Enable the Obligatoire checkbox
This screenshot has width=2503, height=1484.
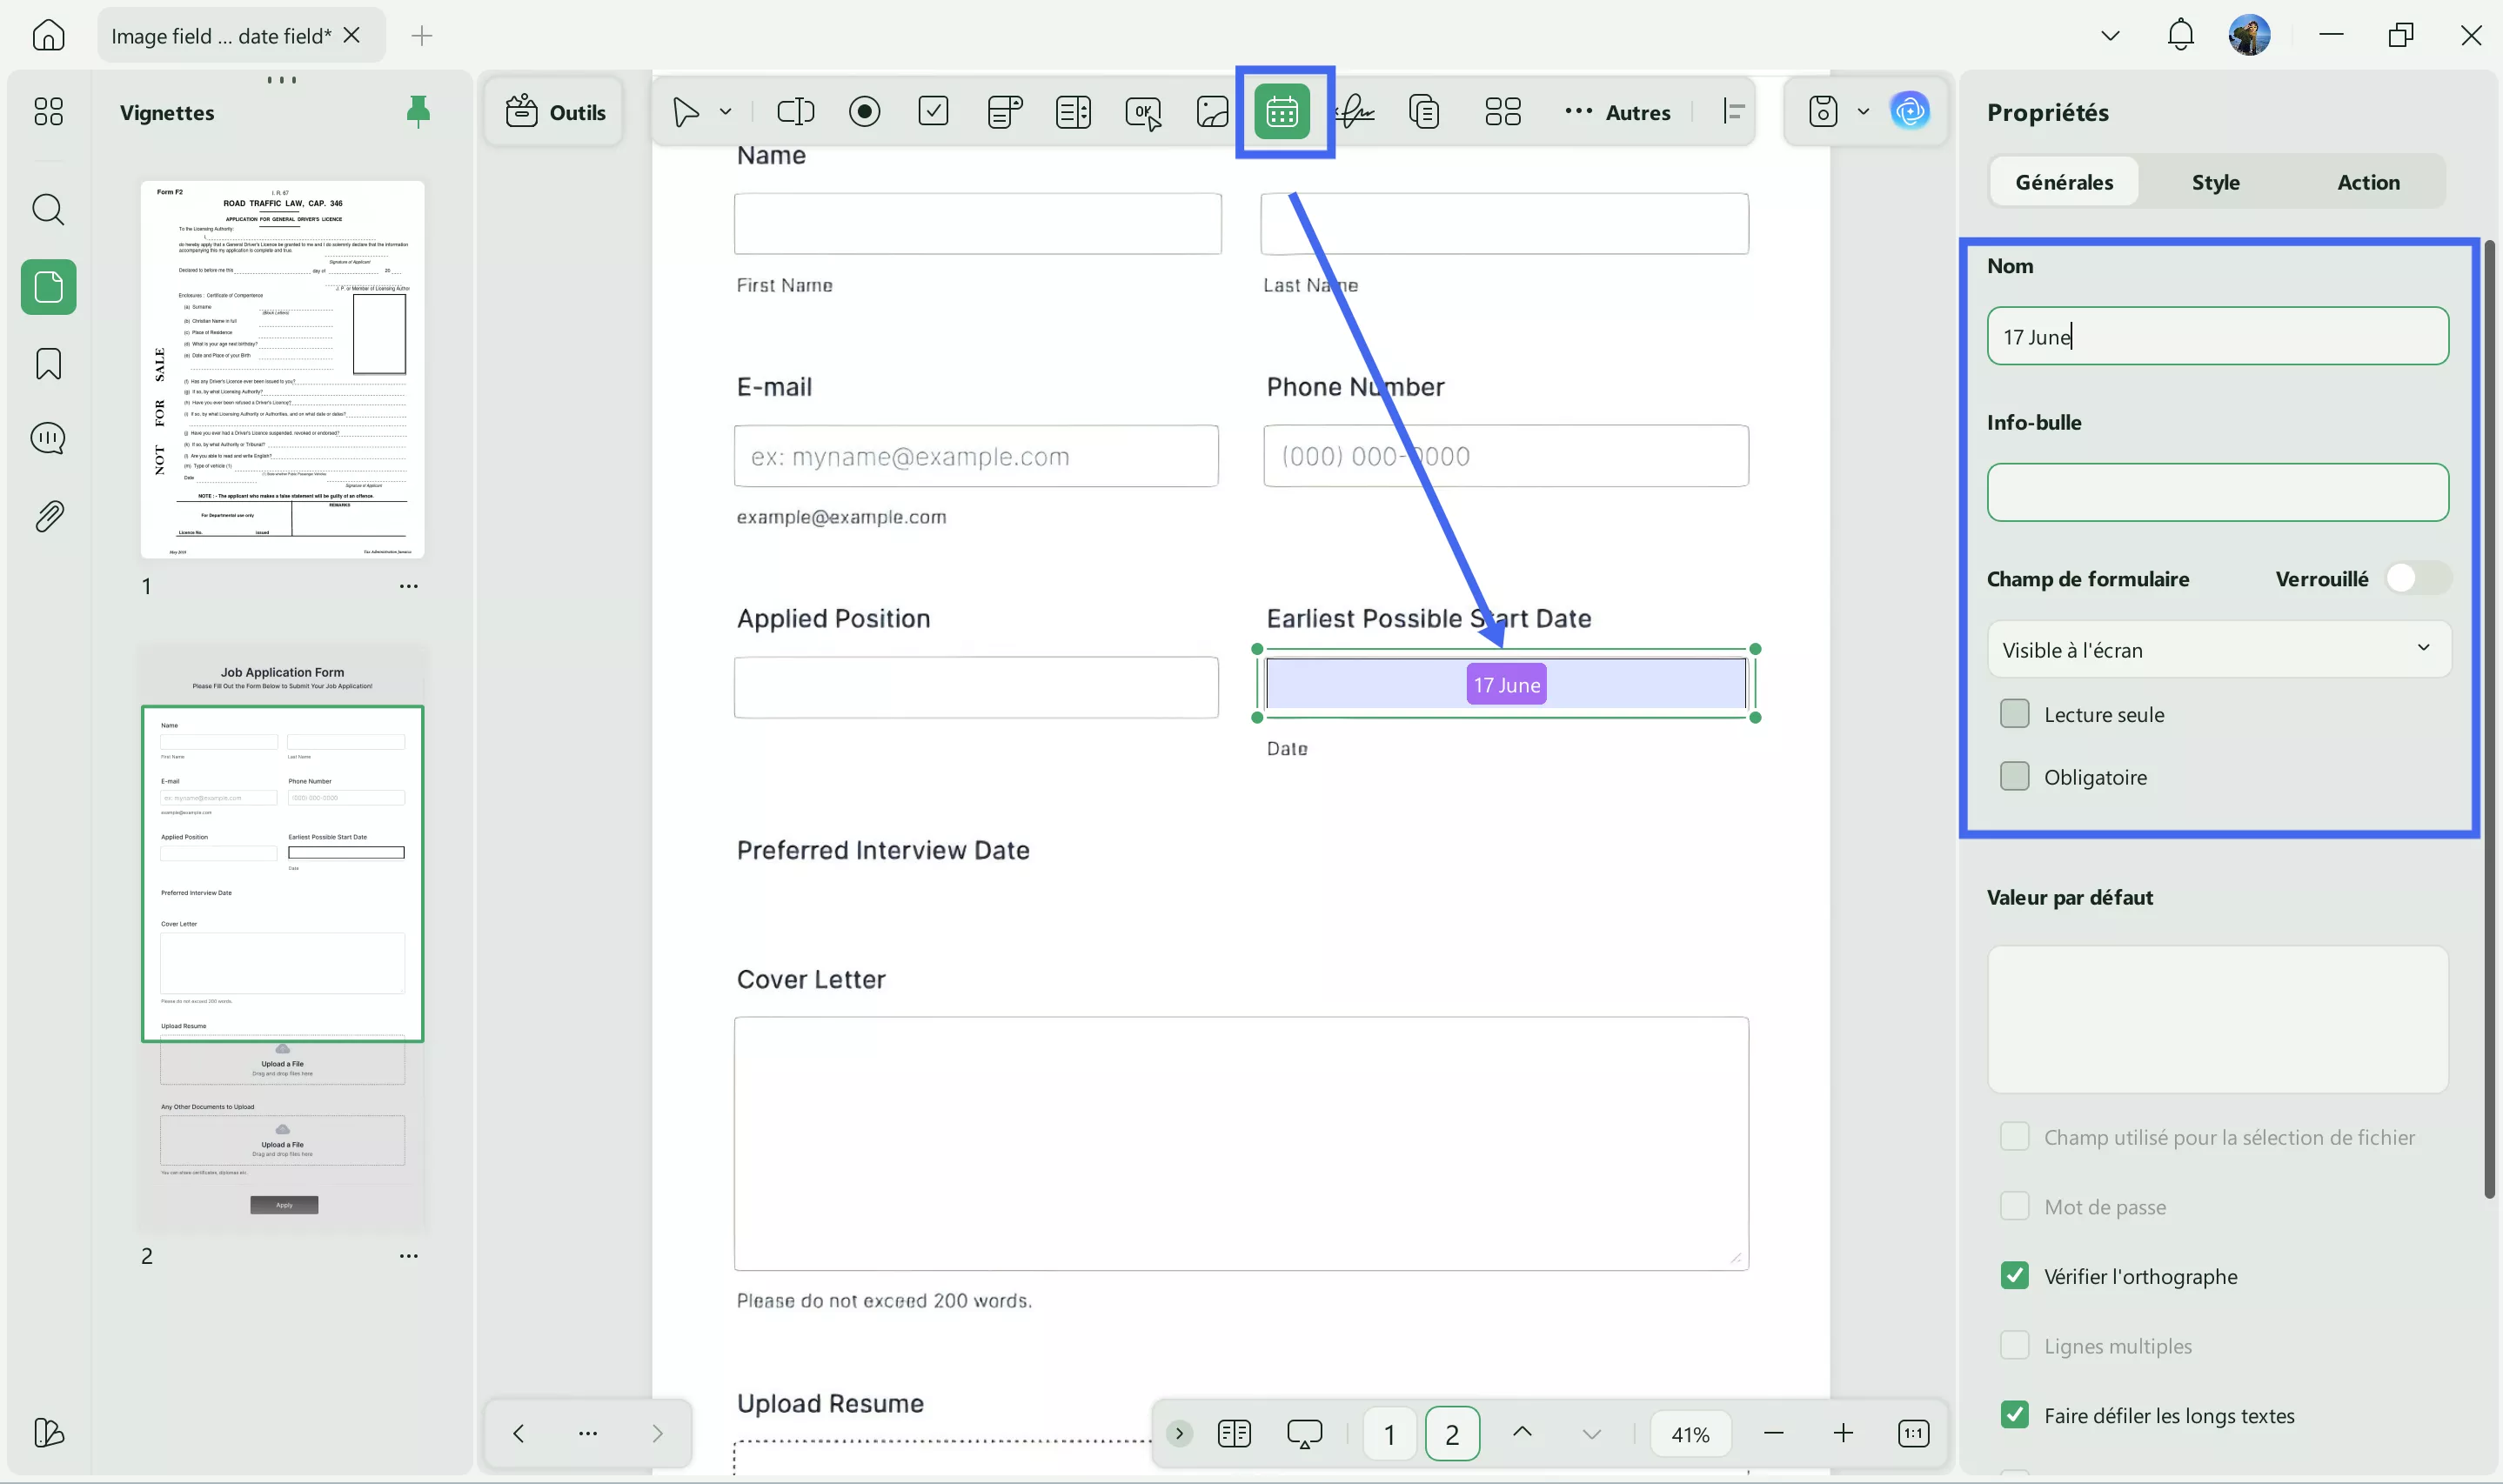click(2014, 776)
